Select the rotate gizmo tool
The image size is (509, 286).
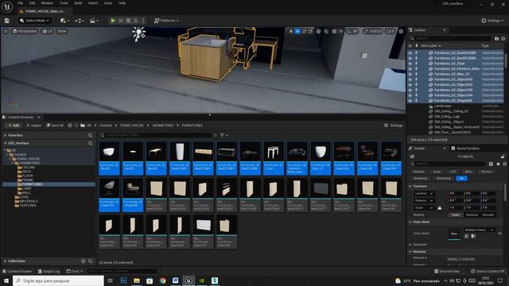pos(304,31)
